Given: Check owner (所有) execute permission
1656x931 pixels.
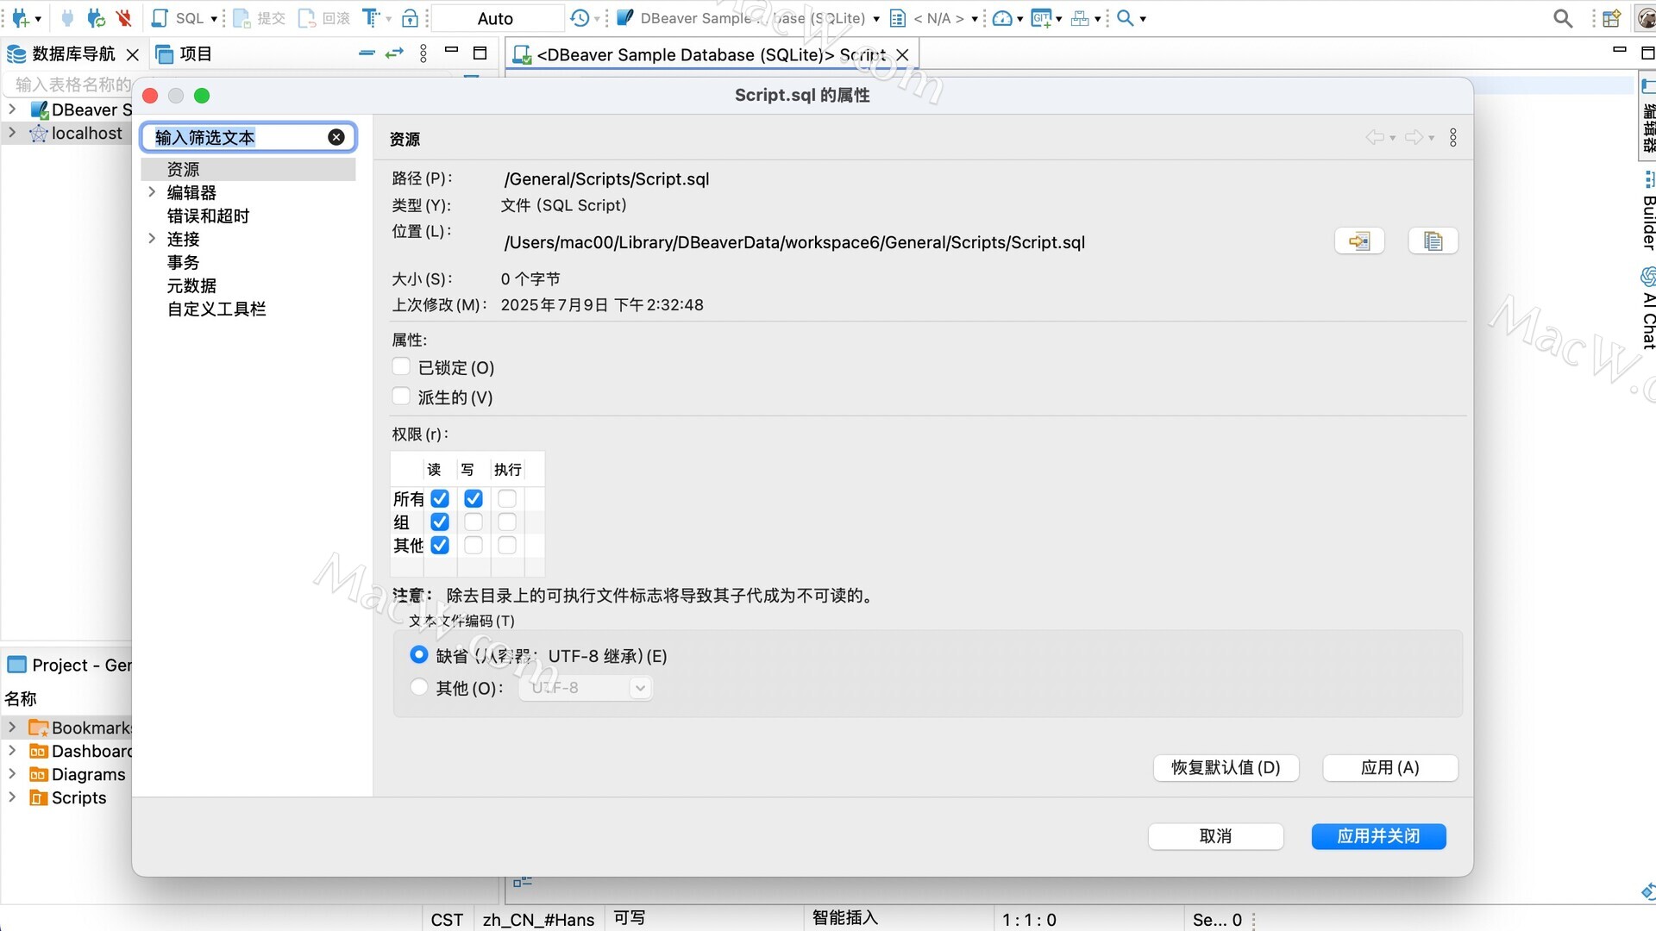Looking at the screenshot, I should 507,499.
